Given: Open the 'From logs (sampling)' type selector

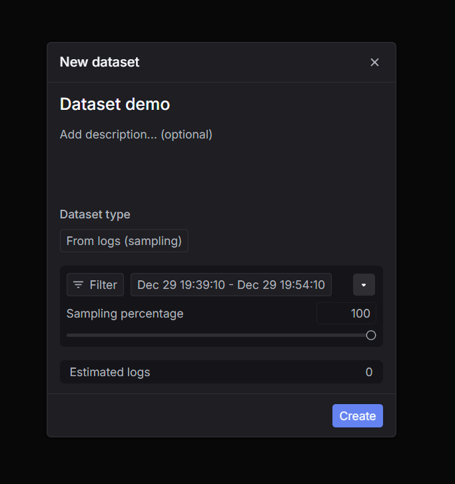Looking at the screenshot, I should point(124,241).
